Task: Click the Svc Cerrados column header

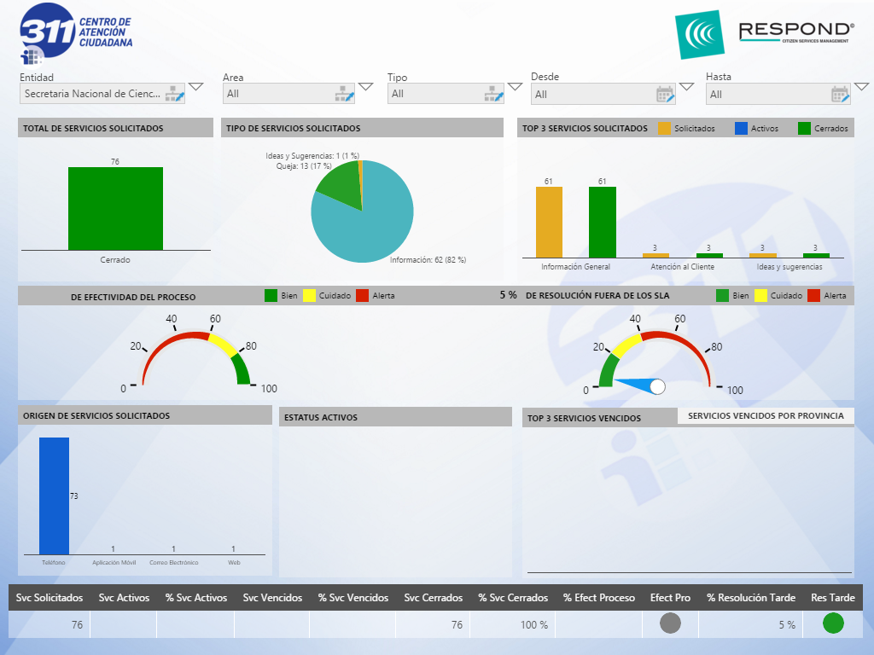Action: (x=433, y=598)
